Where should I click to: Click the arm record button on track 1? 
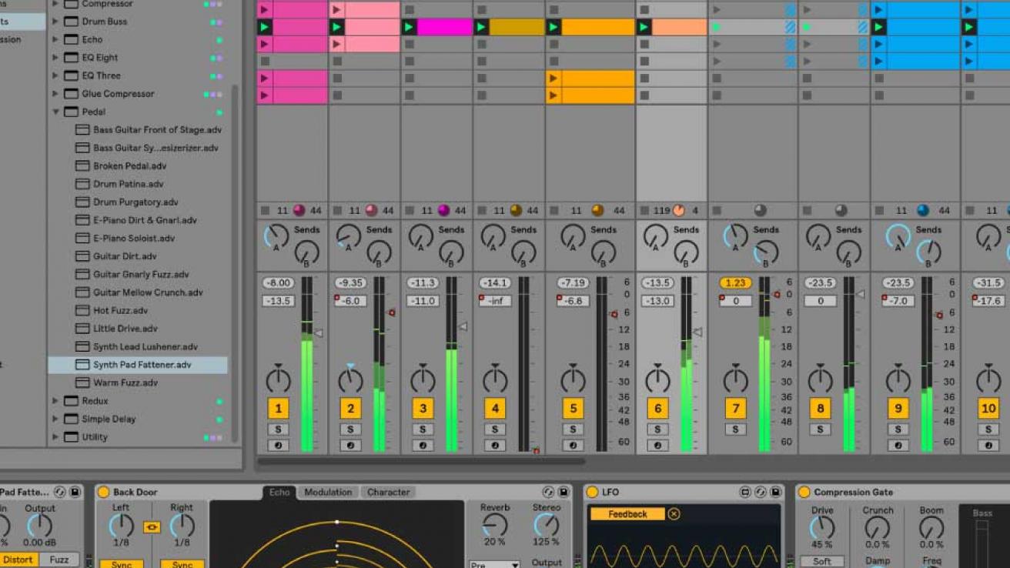(278, 446)
